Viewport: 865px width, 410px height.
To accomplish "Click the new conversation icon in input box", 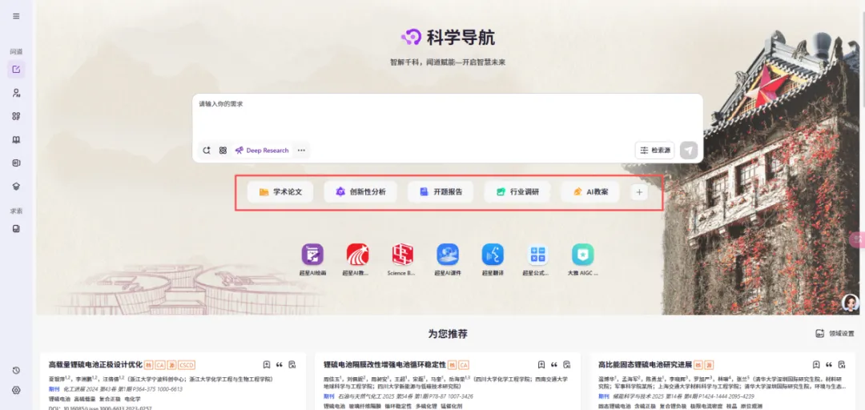I will tap(207, 150).
